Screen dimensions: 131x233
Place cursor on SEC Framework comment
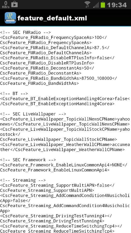click(x=28, y=159)
